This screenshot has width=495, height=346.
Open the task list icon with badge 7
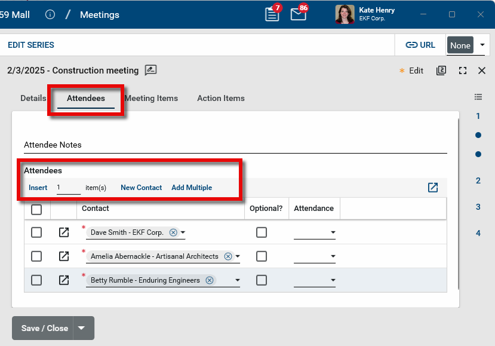pos(272,14)
